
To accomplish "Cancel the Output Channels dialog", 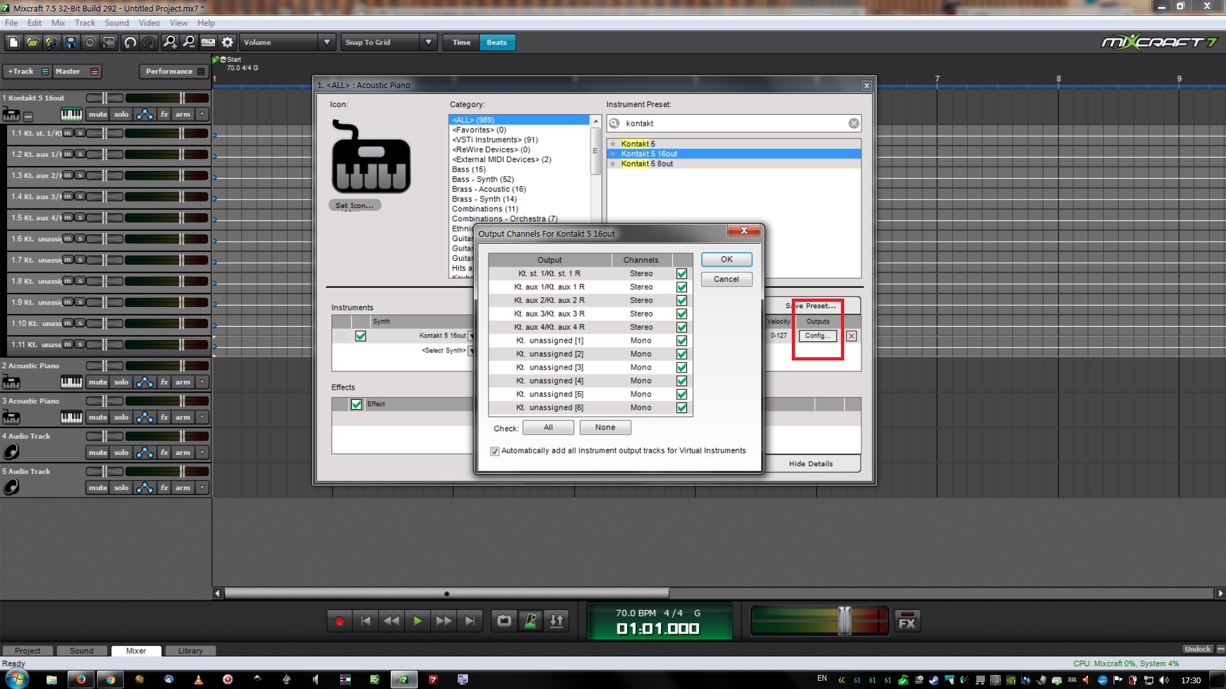I will [x=727, y=279].
